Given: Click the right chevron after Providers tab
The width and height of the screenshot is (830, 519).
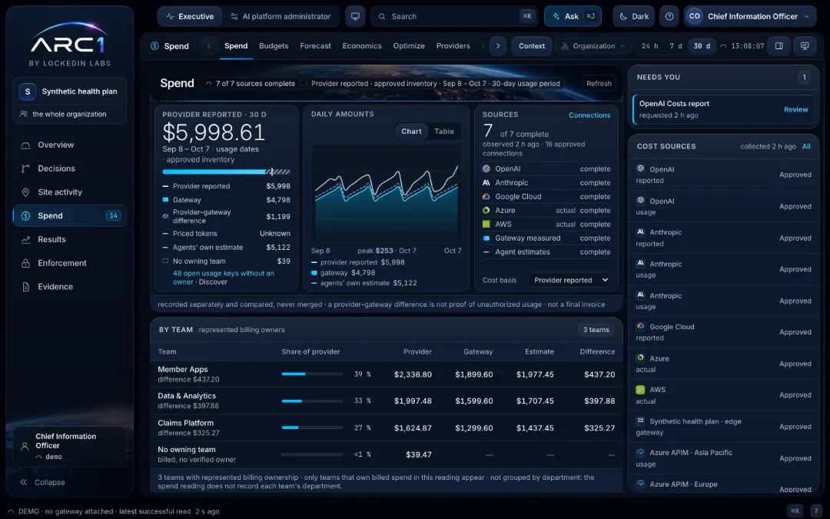Looking at the screenshot, I should coord(497,46).
